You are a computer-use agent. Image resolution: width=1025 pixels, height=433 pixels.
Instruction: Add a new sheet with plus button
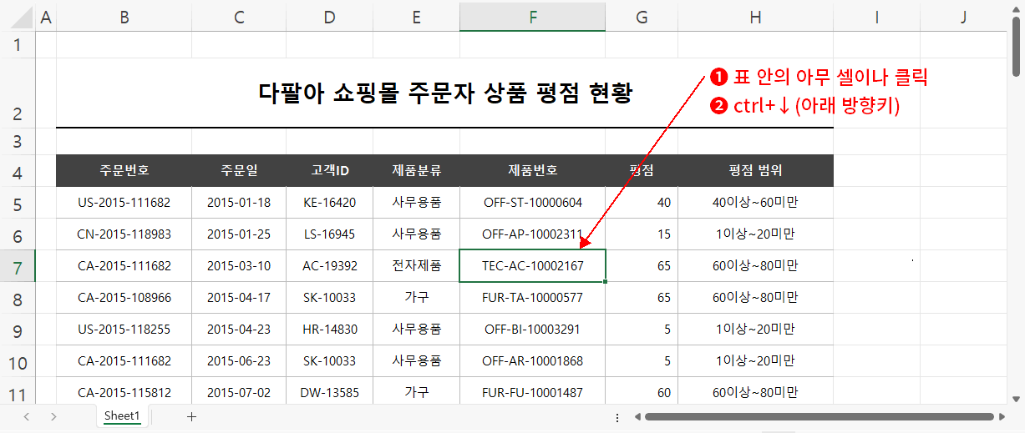191,416
